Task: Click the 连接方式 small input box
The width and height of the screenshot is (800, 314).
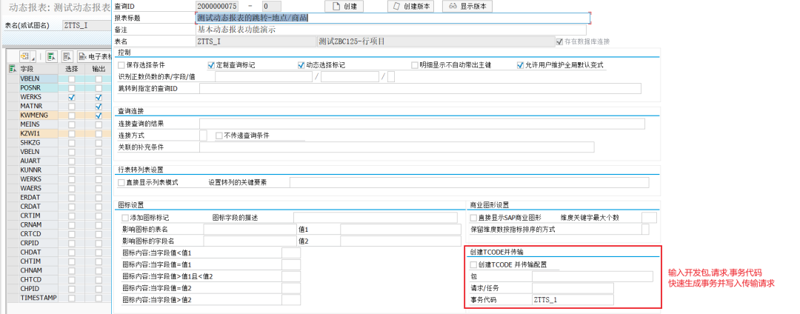Action: [x=203, y=136]
